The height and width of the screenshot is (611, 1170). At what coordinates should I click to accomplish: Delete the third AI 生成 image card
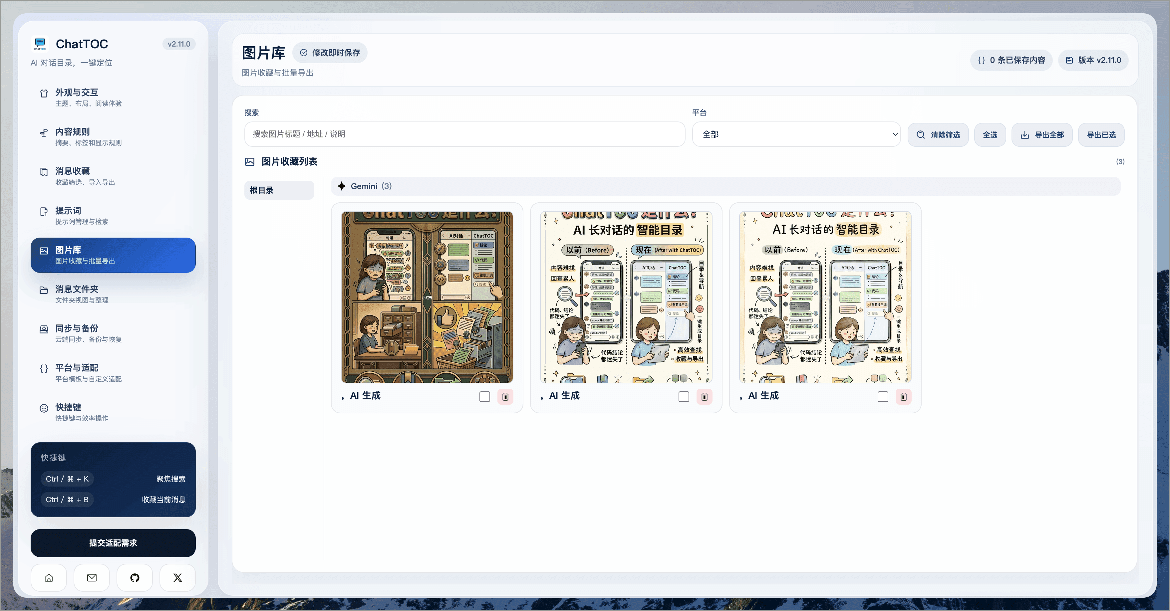pyautogui.click(x=903, y=397)
